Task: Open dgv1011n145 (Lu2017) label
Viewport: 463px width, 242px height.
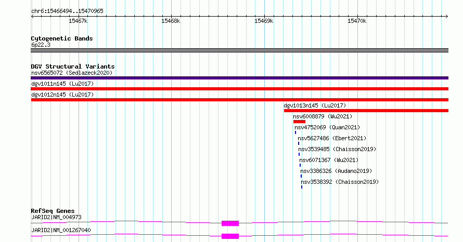Action: click(x=62, y=84)
